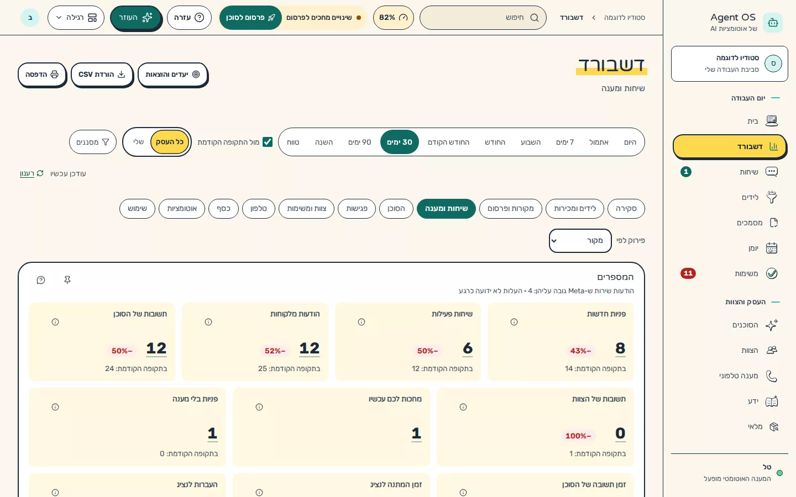Select 7 ימים time range
This screenshot has width=796, height=497.
pos(565,142)
